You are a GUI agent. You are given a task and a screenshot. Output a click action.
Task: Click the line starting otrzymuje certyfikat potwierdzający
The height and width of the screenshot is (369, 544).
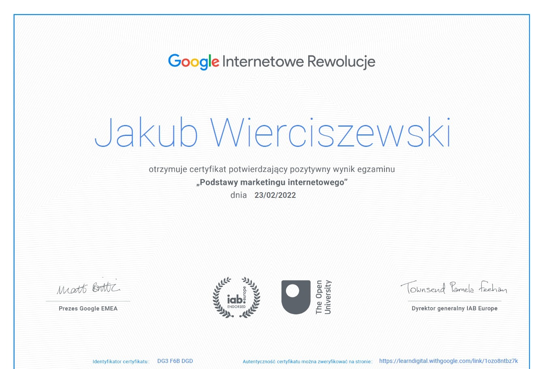272,169
